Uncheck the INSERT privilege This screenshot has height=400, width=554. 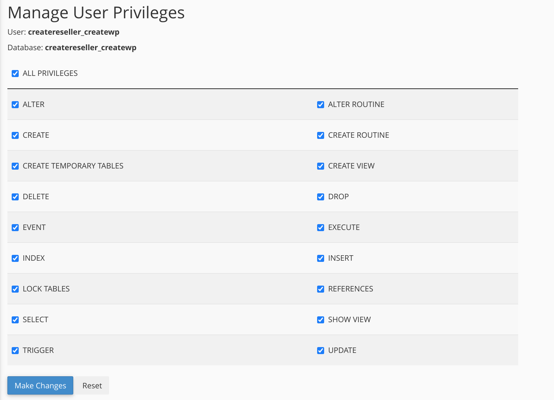pos(321,258)
